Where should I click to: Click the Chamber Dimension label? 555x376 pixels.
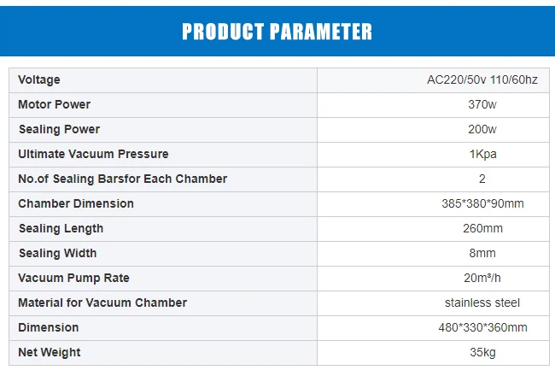76,203
